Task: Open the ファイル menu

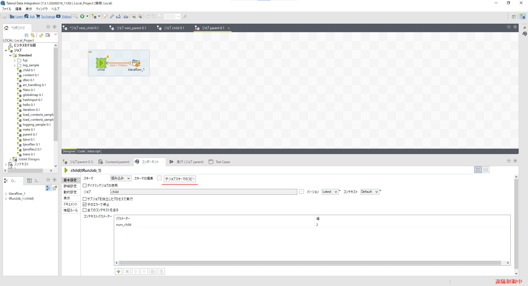Action: (7, 9)
